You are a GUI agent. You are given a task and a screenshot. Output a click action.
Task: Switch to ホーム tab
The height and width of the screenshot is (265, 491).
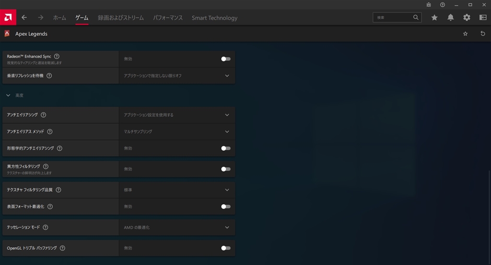59,18
